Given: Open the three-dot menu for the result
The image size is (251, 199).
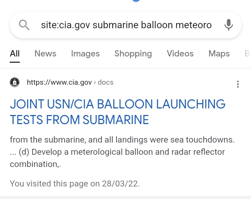Looking at the screenshot, I should point(238,84).
